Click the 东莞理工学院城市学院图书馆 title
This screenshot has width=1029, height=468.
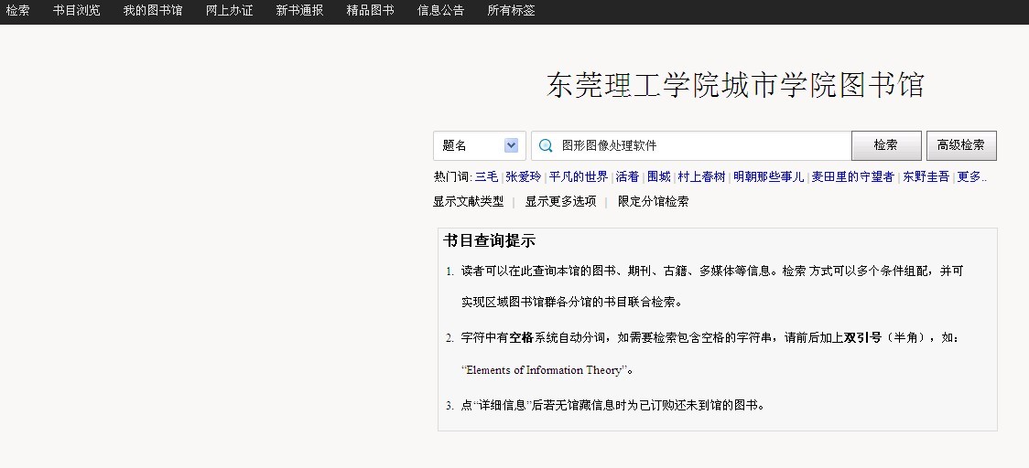(736, 85)
